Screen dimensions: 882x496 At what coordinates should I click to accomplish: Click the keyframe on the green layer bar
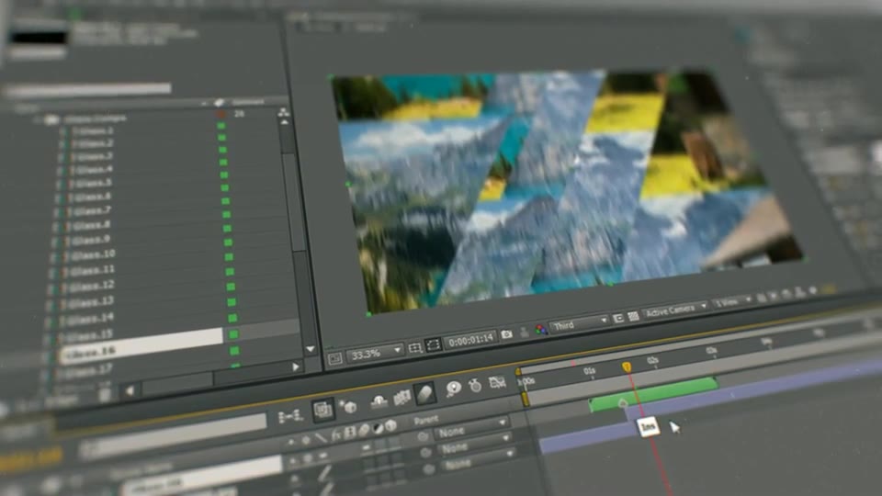[623, 402]
